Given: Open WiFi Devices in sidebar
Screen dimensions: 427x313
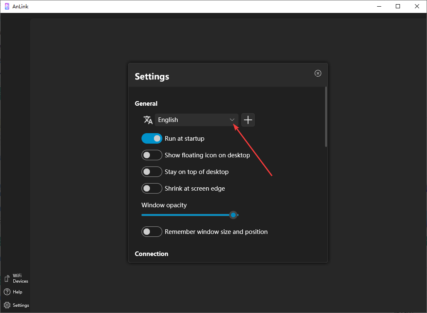Looking at the screenshot, I should coord(16,278).
